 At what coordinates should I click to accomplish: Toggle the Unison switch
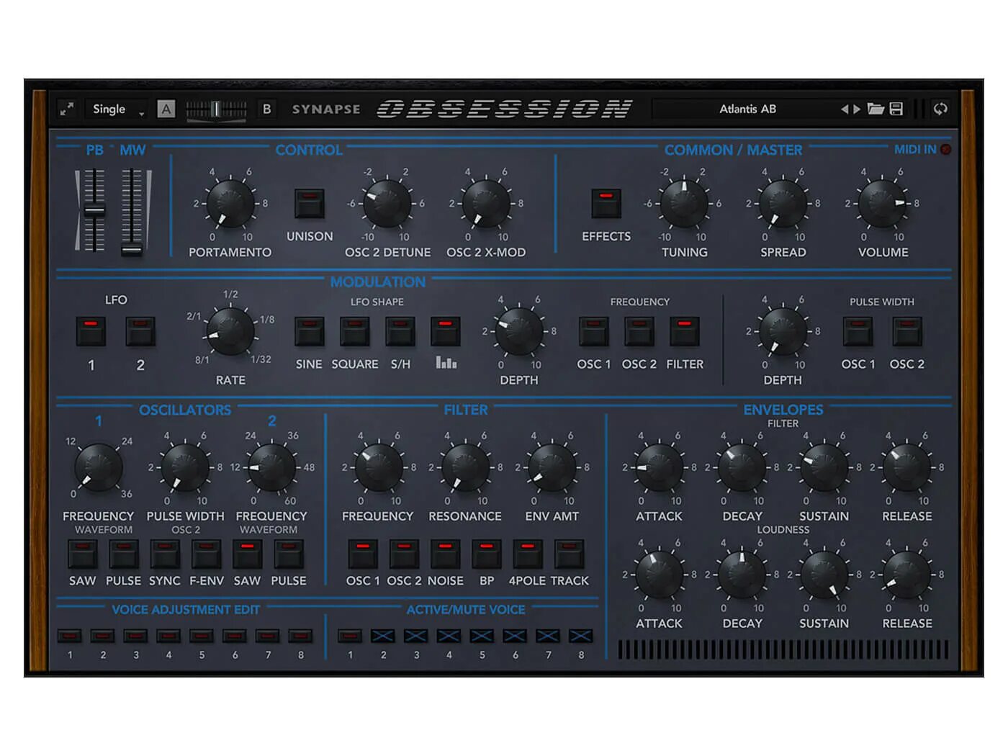coord(310,204)
